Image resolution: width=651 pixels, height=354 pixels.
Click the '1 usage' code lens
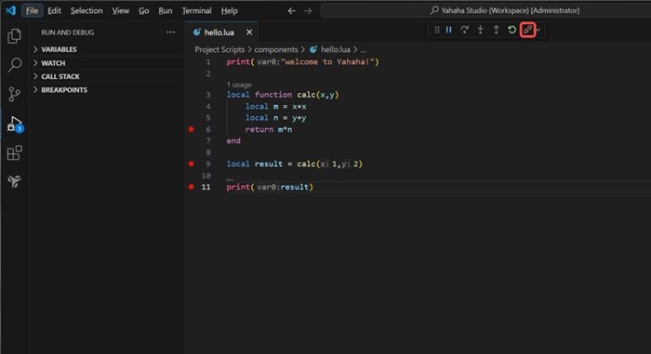(239, 85)
